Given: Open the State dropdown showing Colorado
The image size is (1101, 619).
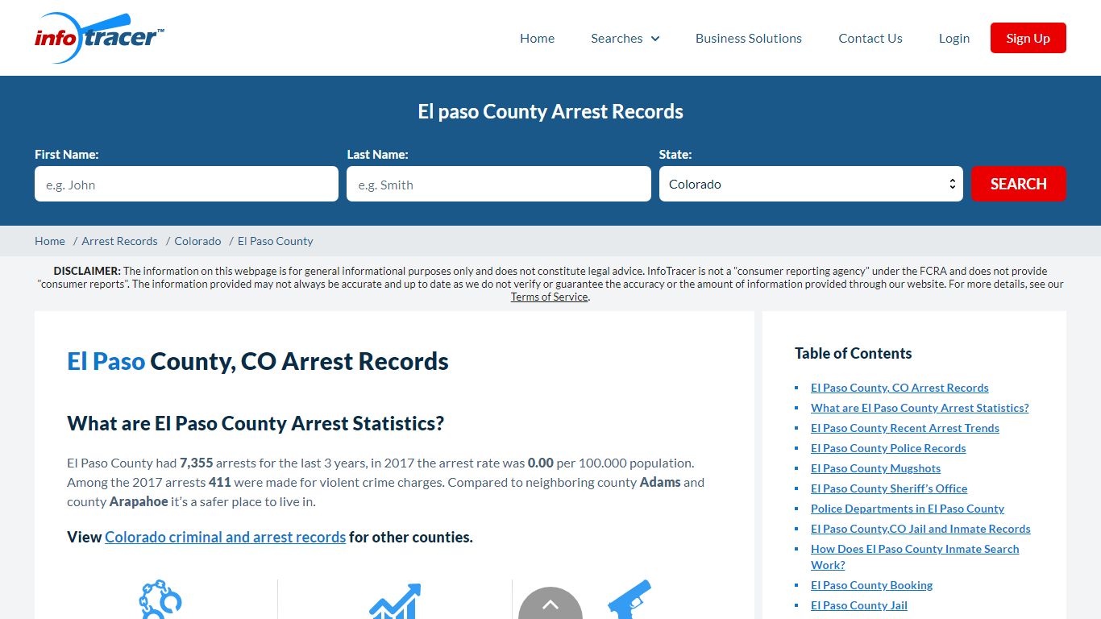Looking at the screenshot, I should (x=811, y=184).
